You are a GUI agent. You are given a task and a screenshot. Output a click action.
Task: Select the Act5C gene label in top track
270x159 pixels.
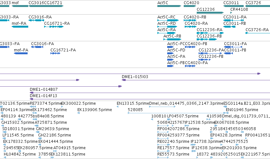[x=163, y=3]
